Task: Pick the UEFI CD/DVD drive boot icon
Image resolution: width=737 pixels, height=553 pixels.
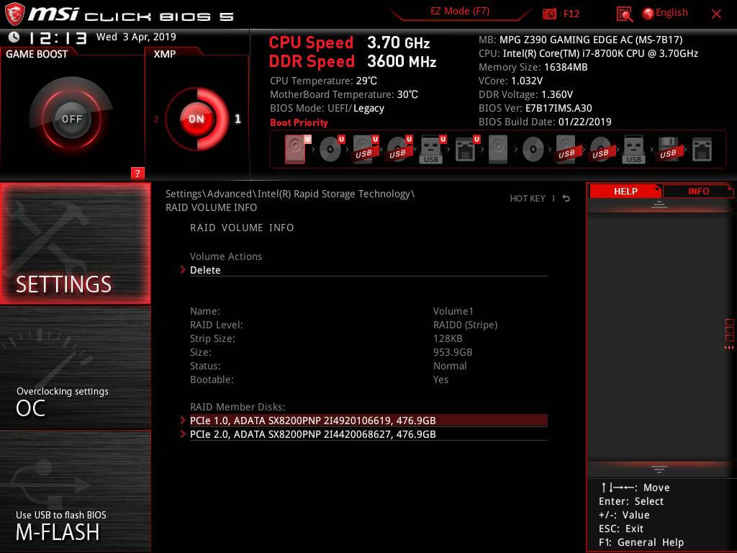Action: click(331, 149)
